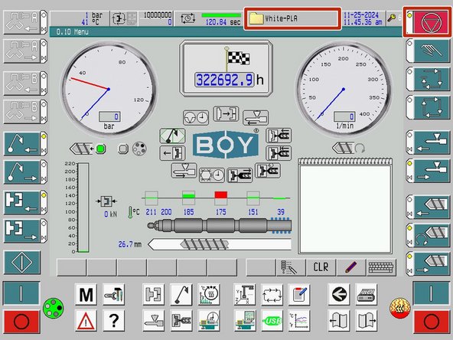The width and height of the screenshot is (453, 340).
Task: Open the screw injection settings icon in bottom bar
Action: click(181, 320)
